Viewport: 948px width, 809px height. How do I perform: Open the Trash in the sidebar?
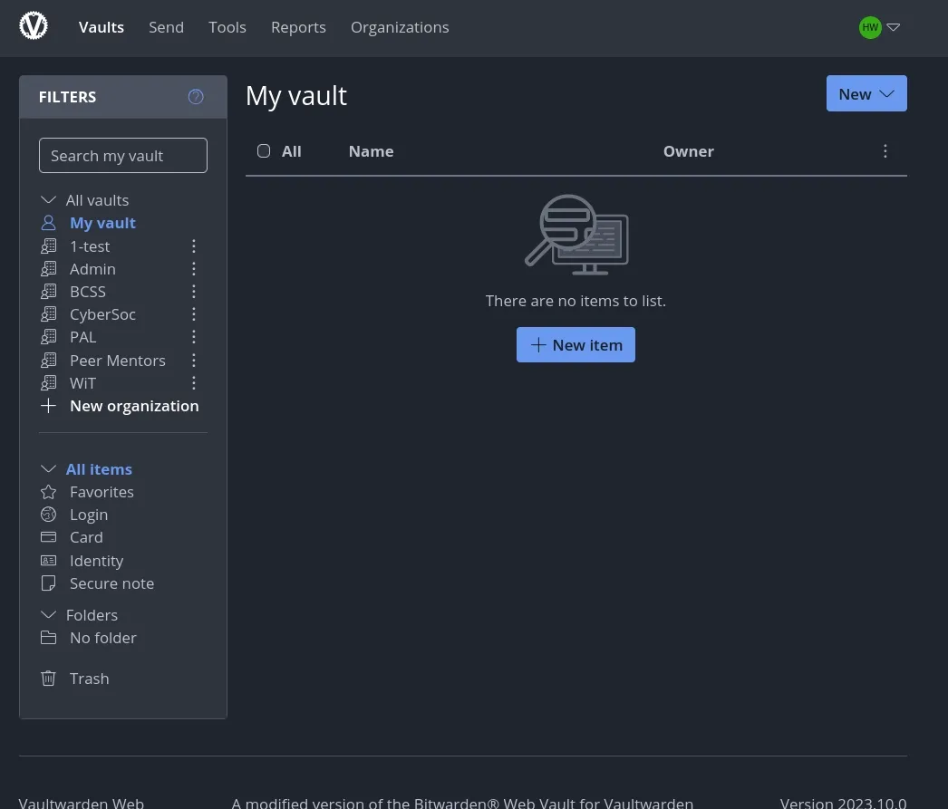click(89, 678)
